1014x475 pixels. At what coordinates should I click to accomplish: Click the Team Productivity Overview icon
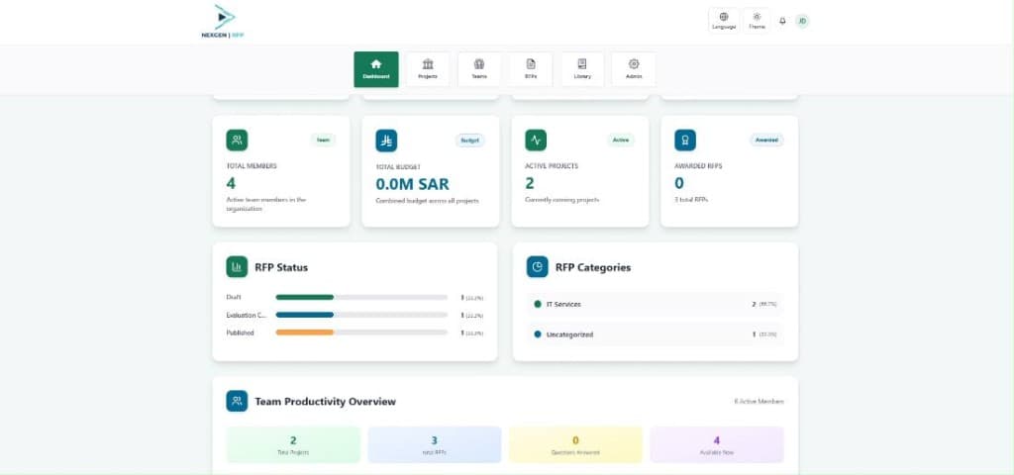(x=237, y=401)
